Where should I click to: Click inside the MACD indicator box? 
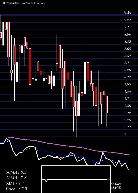tap(76, 179)
